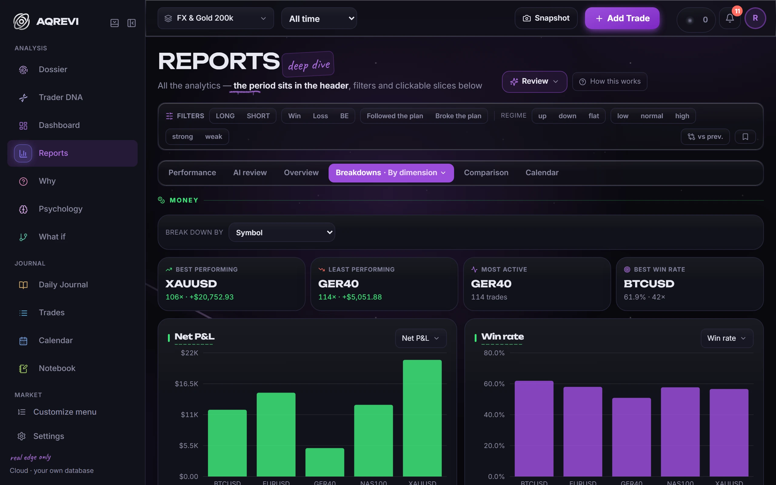Image resolution: width=776 pixels, height=485 pixels.
Task: Toggle the LONG filter
Action: coord(225,116)
